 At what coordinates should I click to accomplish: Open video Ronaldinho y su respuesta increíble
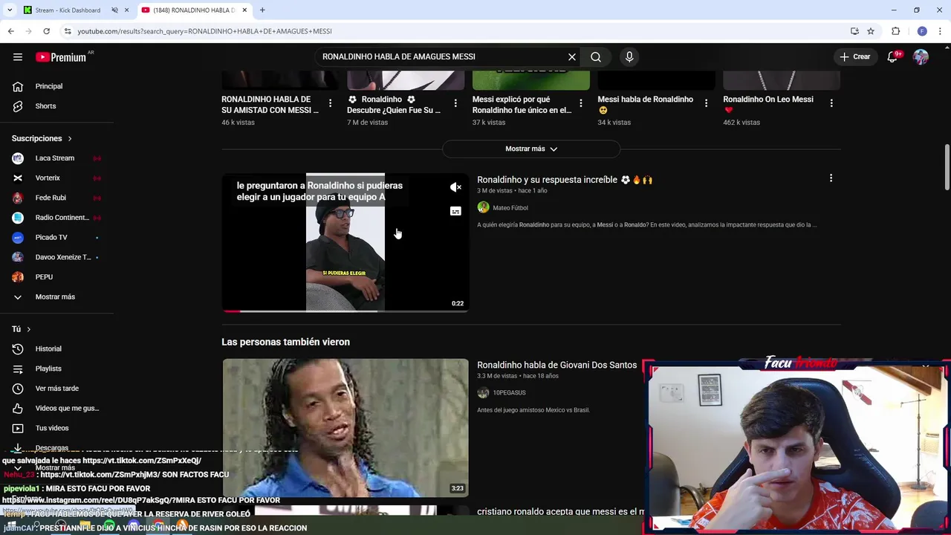564,180
